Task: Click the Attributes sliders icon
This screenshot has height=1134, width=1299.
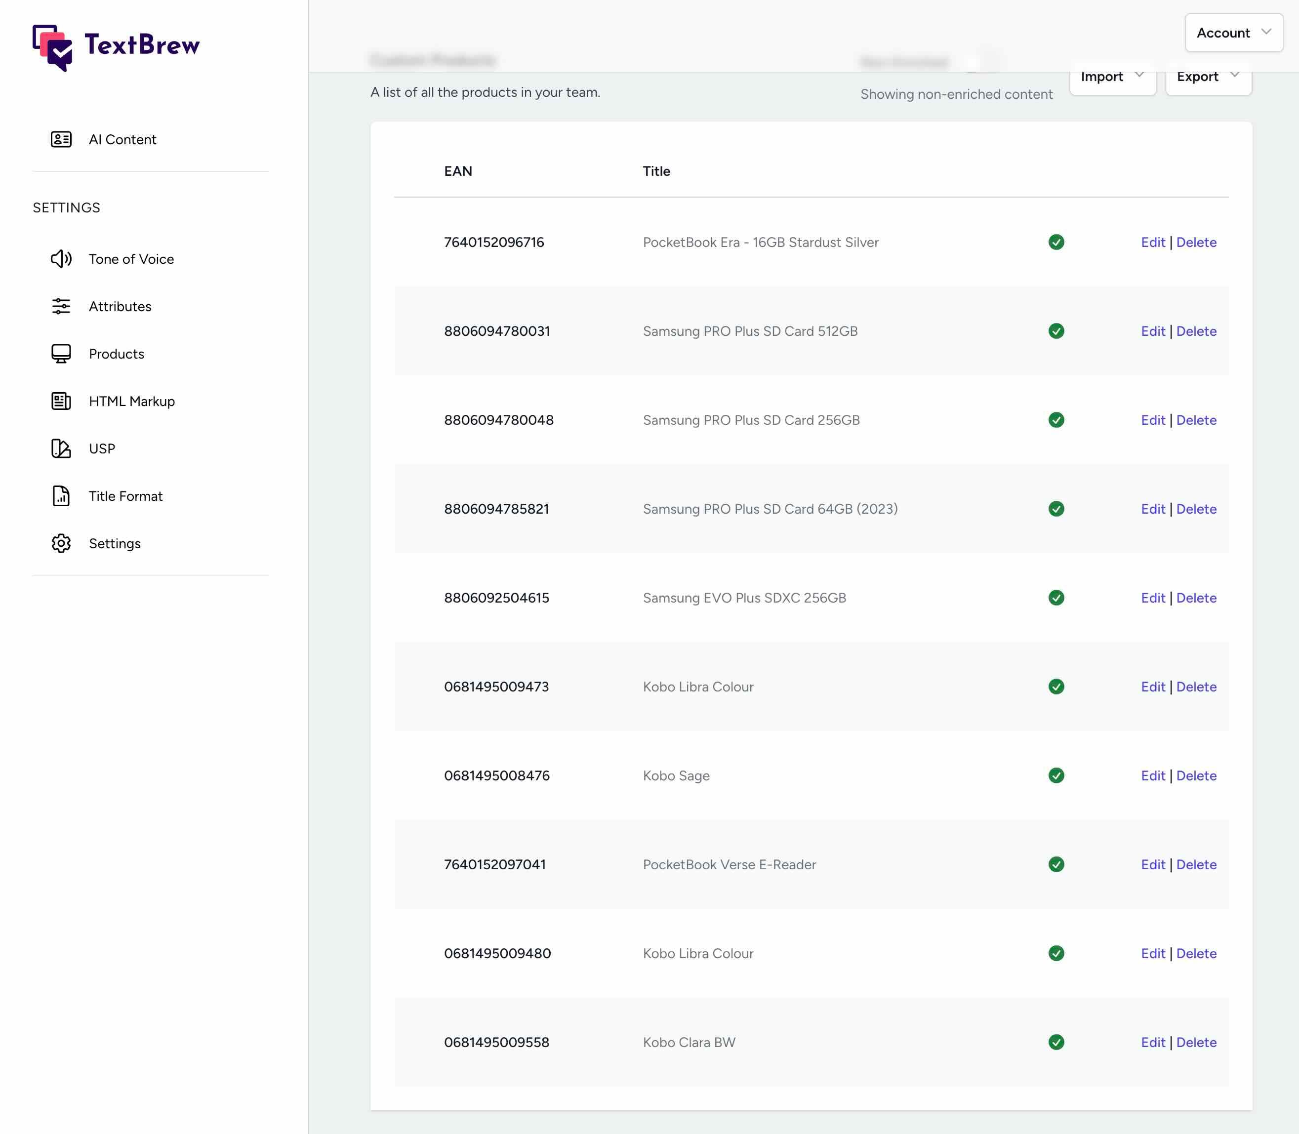Action: coord(61,306)
